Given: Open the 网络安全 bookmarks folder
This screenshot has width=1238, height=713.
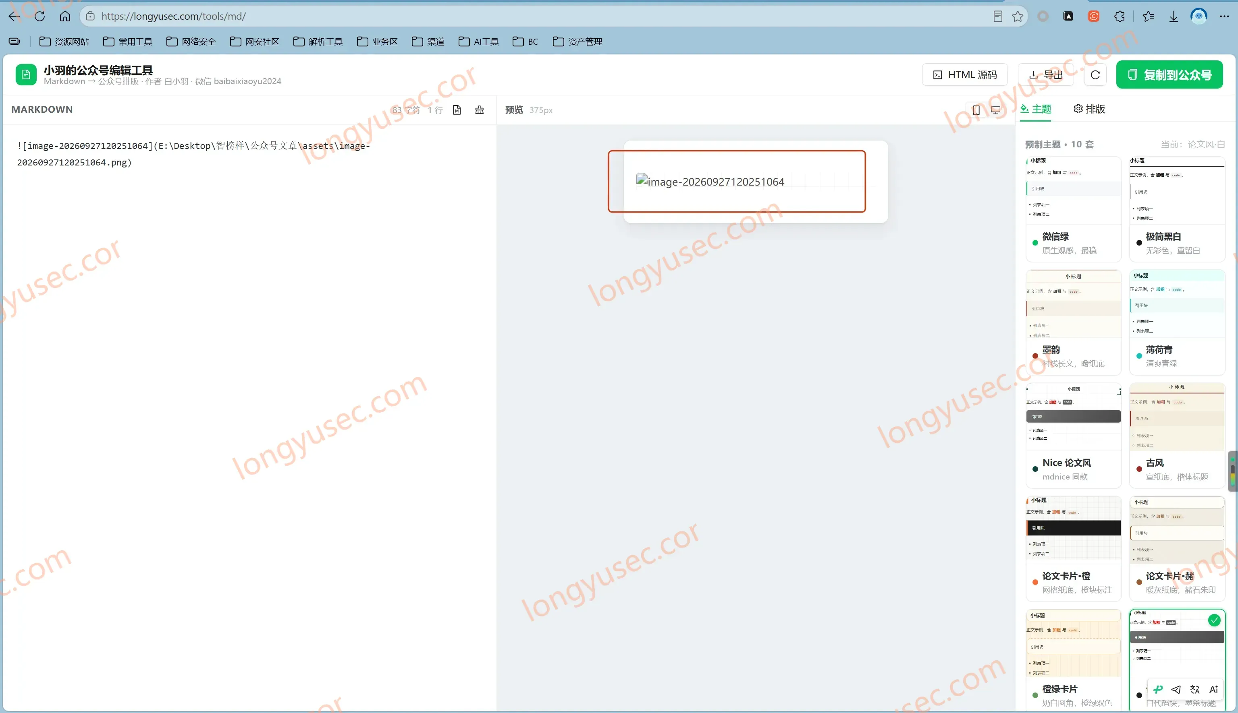Looking at the screenshot, I should point(191,41).
